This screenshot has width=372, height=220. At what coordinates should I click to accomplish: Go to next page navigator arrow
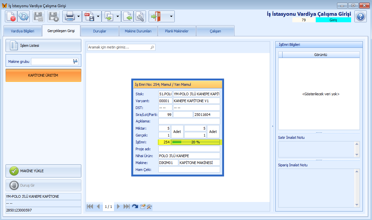tap(118, 207)
